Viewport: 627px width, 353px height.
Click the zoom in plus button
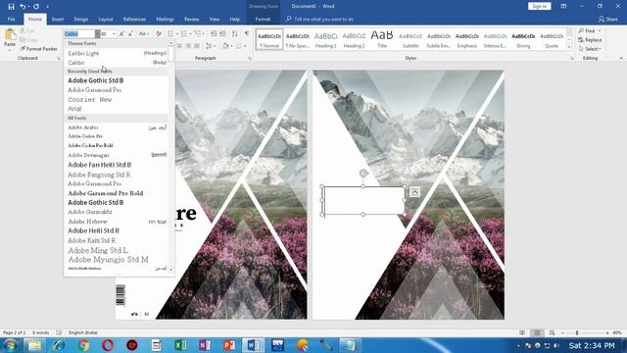[607, 332]
